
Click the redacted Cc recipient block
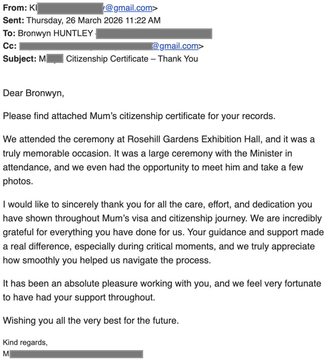(86, 46)
